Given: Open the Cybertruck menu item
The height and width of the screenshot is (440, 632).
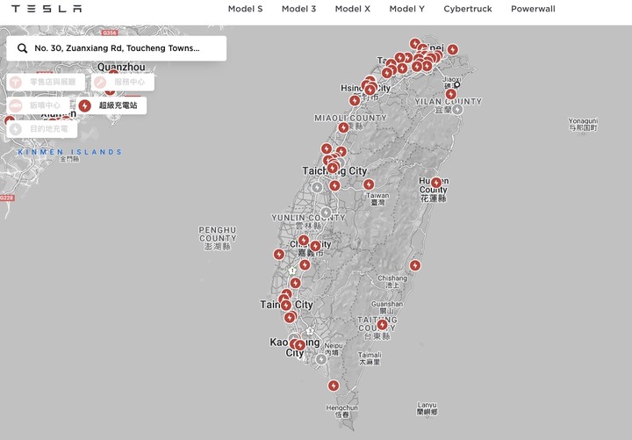Looking at the screenshot, I should pyautogui.click(x=468, y=9).
